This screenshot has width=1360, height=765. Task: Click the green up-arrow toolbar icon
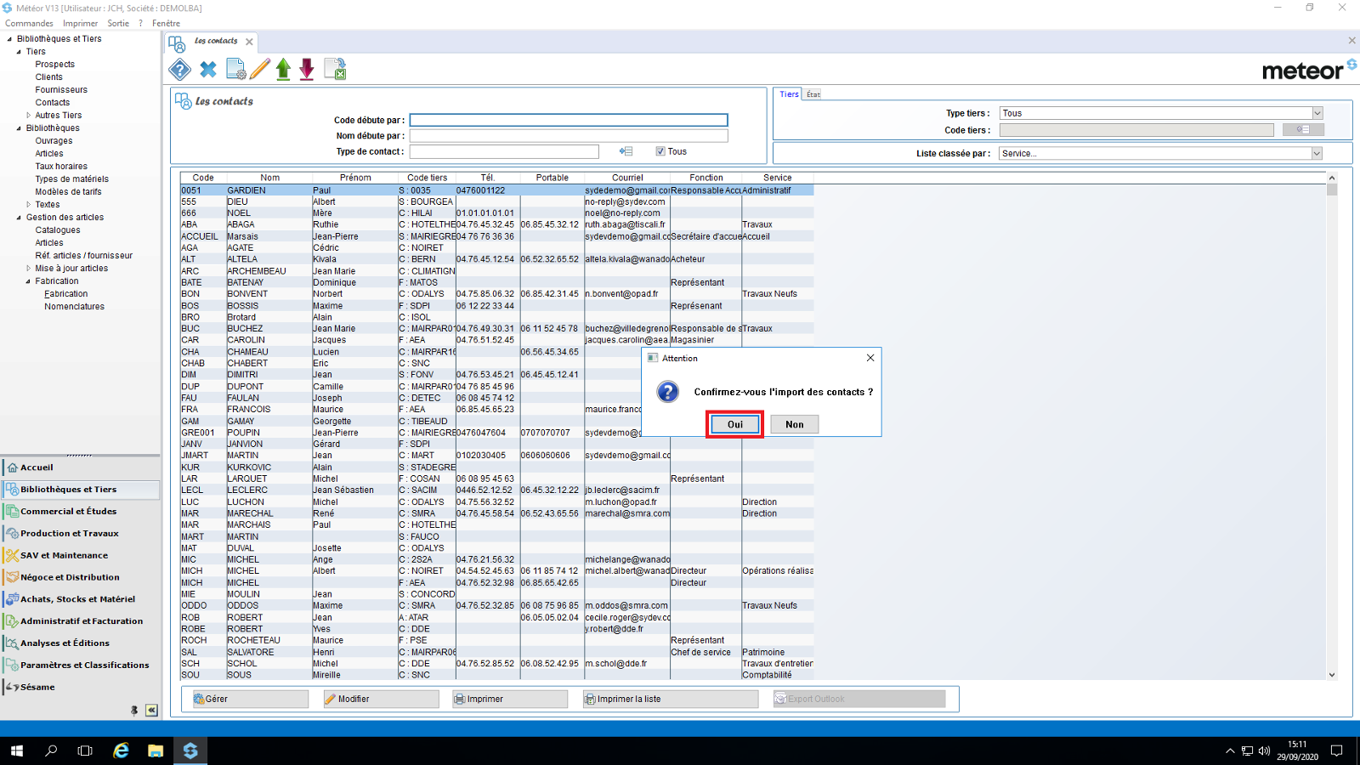tap(283, 70)
